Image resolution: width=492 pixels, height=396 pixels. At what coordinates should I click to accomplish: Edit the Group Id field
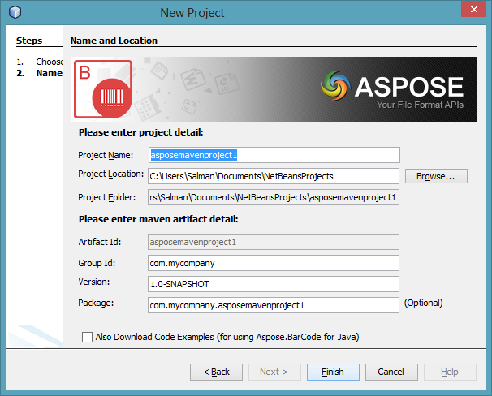274,263
